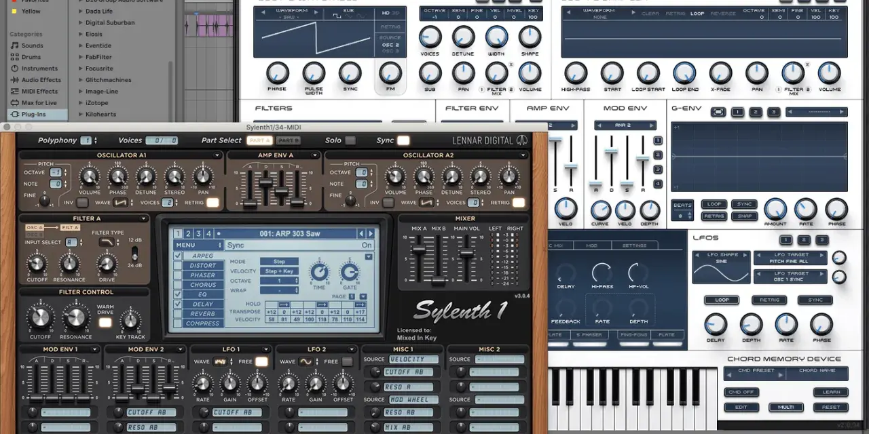Select PART B in Part Select
The image size is (869, 434).
289,140
